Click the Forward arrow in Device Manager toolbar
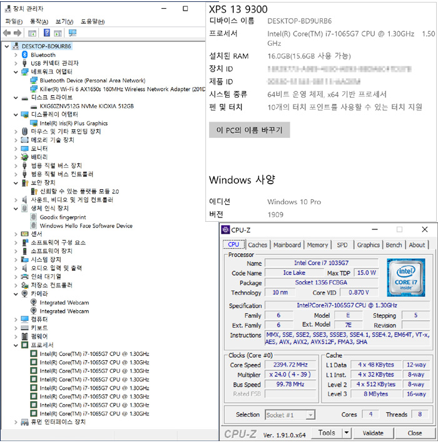 point(18,33)
